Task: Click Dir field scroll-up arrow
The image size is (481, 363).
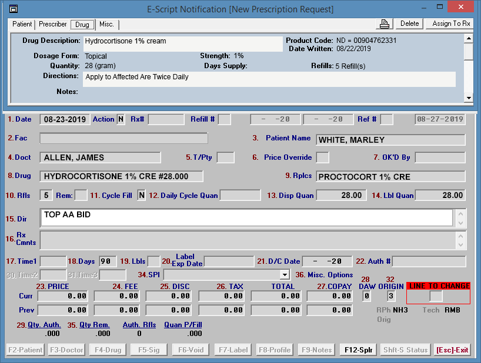Action: (x=460, y=213)
